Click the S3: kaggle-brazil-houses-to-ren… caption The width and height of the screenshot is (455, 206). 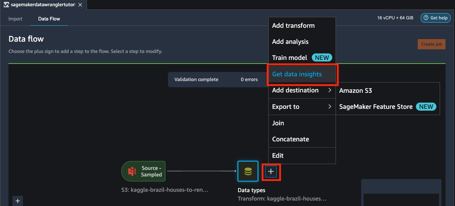[x=165, y=190]
